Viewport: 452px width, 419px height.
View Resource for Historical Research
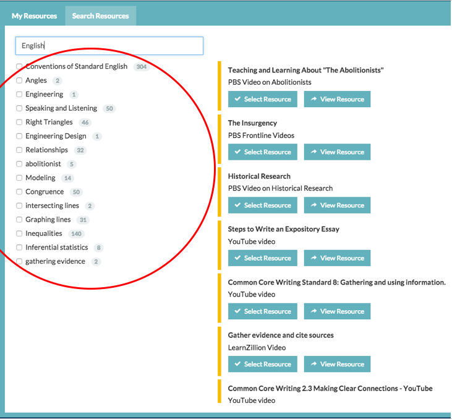point(337,205)
